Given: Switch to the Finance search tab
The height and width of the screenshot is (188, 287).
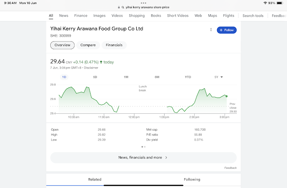Looking at the screenshot, I should (81, 16).
